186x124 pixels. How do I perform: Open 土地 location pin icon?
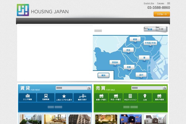coord(145,97)
